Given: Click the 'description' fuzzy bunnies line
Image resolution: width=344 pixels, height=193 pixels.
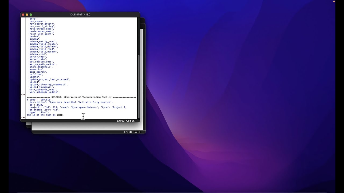Looking at the screenshot, I should tap(71, 102).
